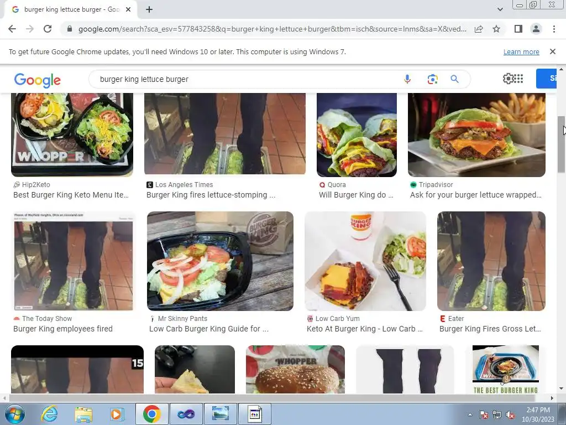Open the Low Carb Yum keto image

(x=365, y=261)
